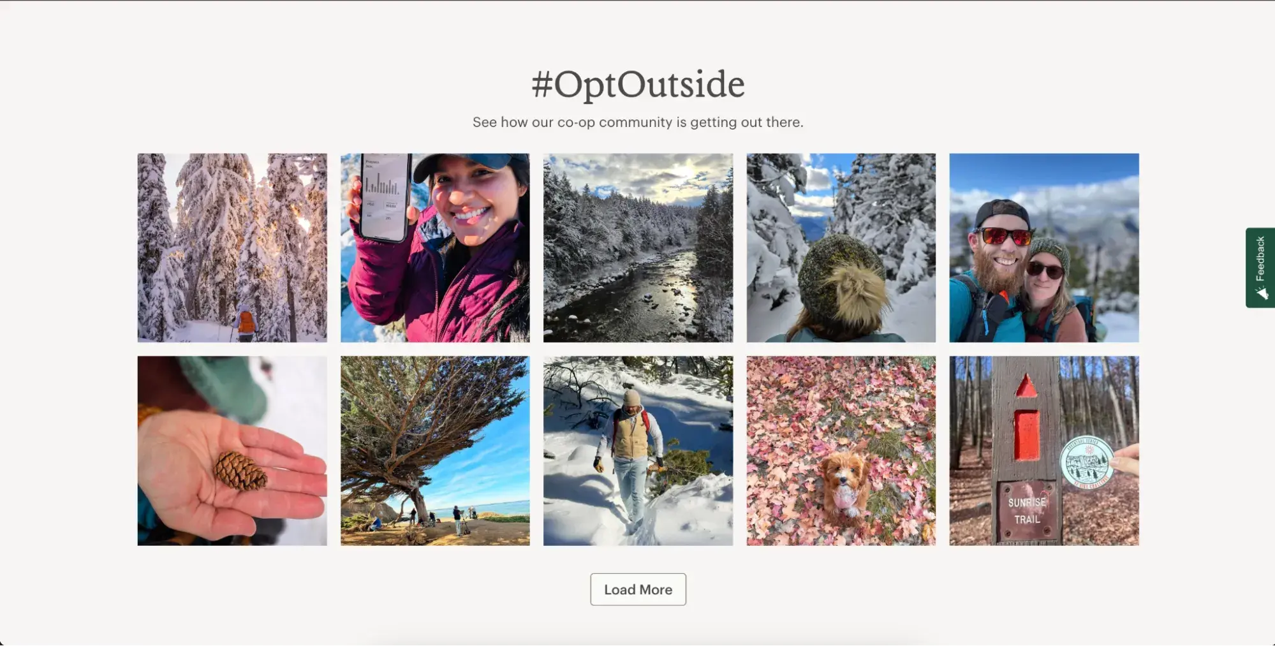Viewport: 1275px width, 646px height.
Task: Open the windswept coastal tree photo
Action: pyautogui.click(x=435, y=451)
